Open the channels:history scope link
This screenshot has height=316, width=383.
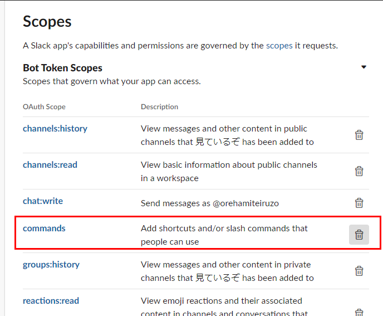[x=55, y=129]
